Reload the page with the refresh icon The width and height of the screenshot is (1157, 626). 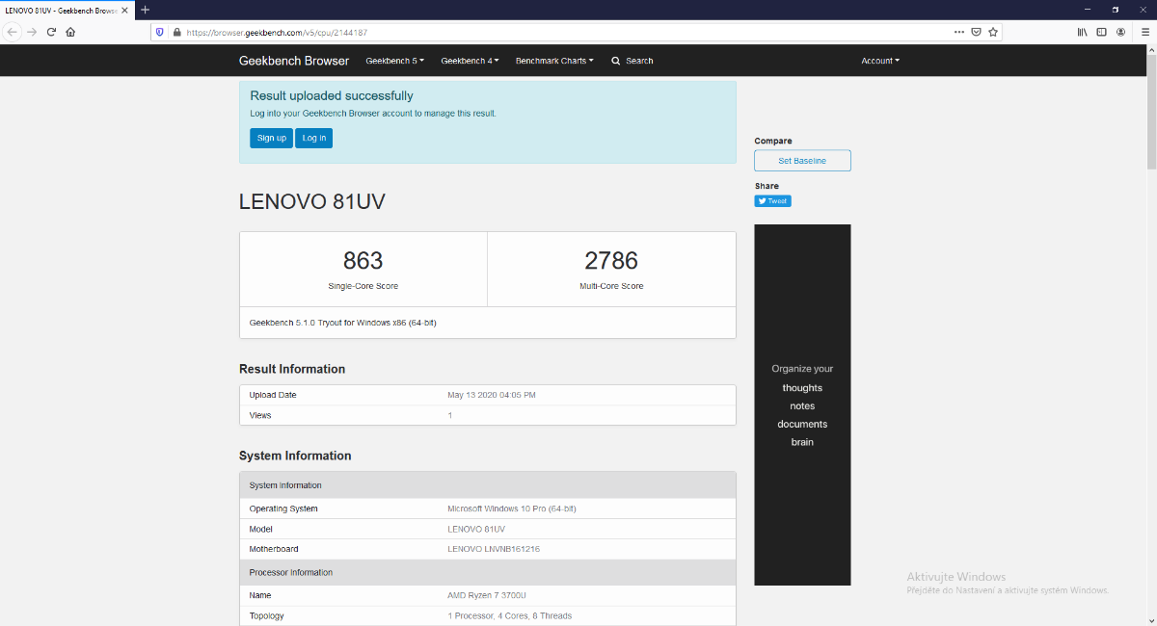coord(51,32)
